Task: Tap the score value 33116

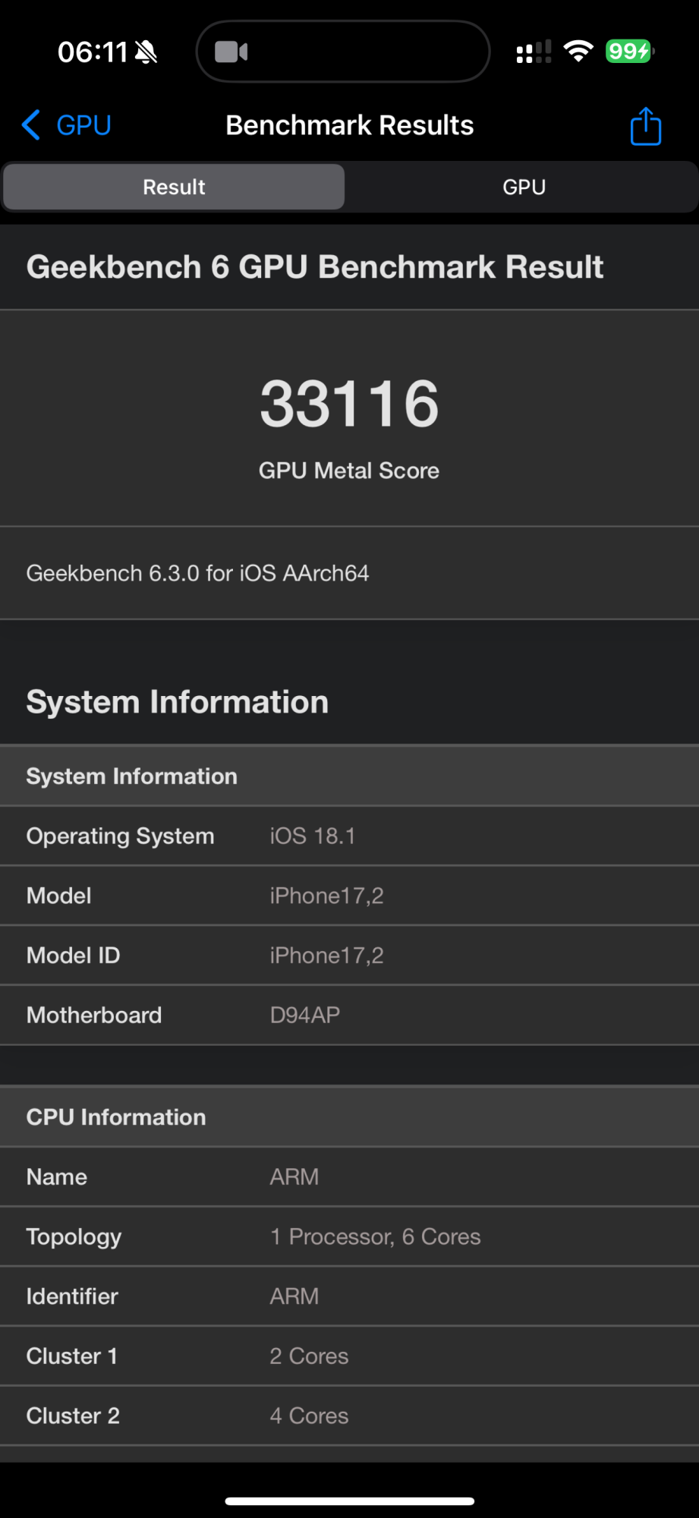Action: [x=350, y=404]
